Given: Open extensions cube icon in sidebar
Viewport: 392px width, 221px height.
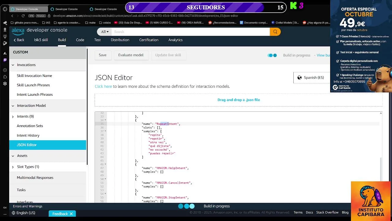Looking at the screenshot, I should point(5,77).
